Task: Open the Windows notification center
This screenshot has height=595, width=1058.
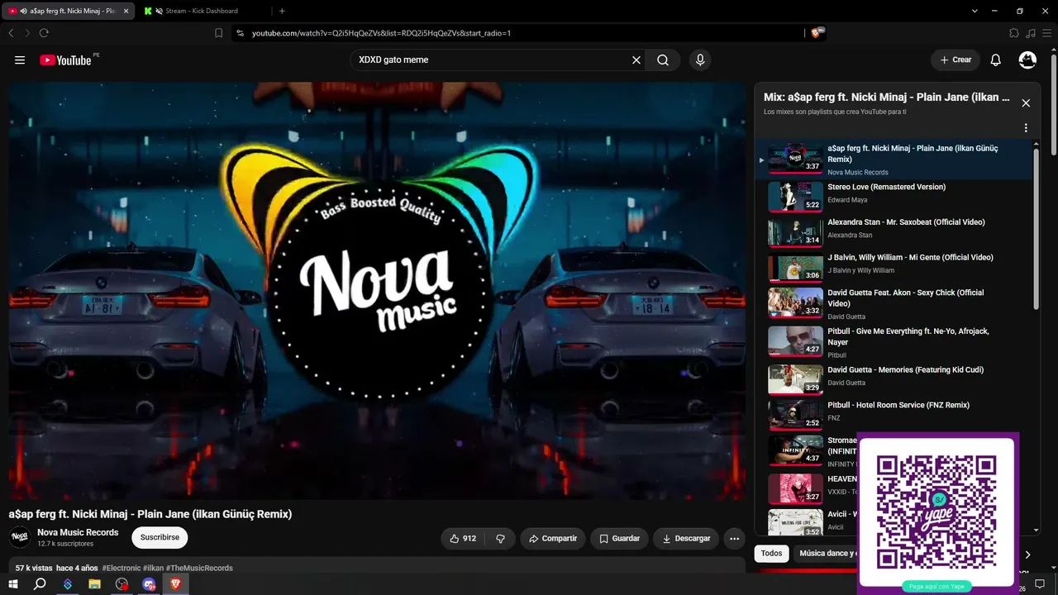Action: pos(1040,584)
